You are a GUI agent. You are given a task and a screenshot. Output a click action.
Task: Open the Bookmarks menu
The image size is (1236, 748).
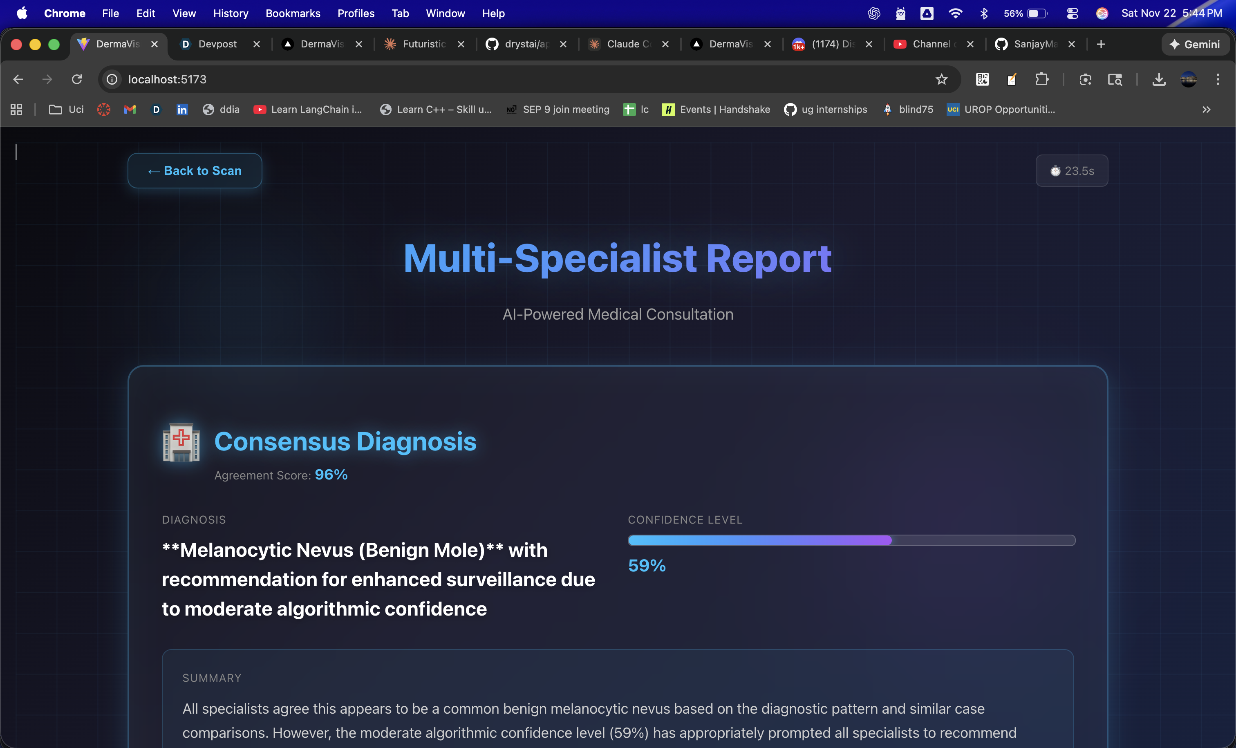coord(293,13)
